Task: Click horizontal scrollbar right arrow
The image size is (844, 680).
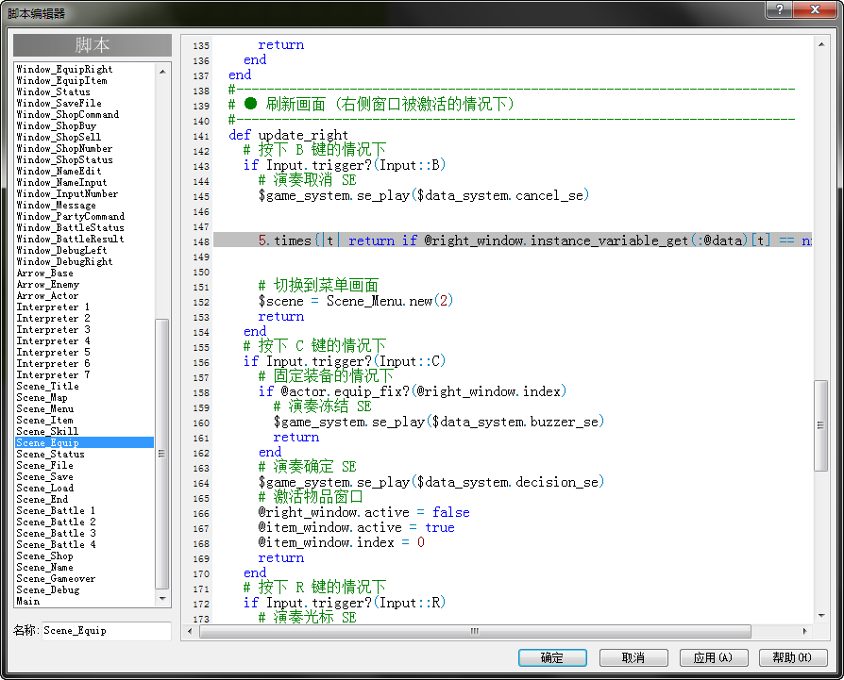Action: click(804, 631)
